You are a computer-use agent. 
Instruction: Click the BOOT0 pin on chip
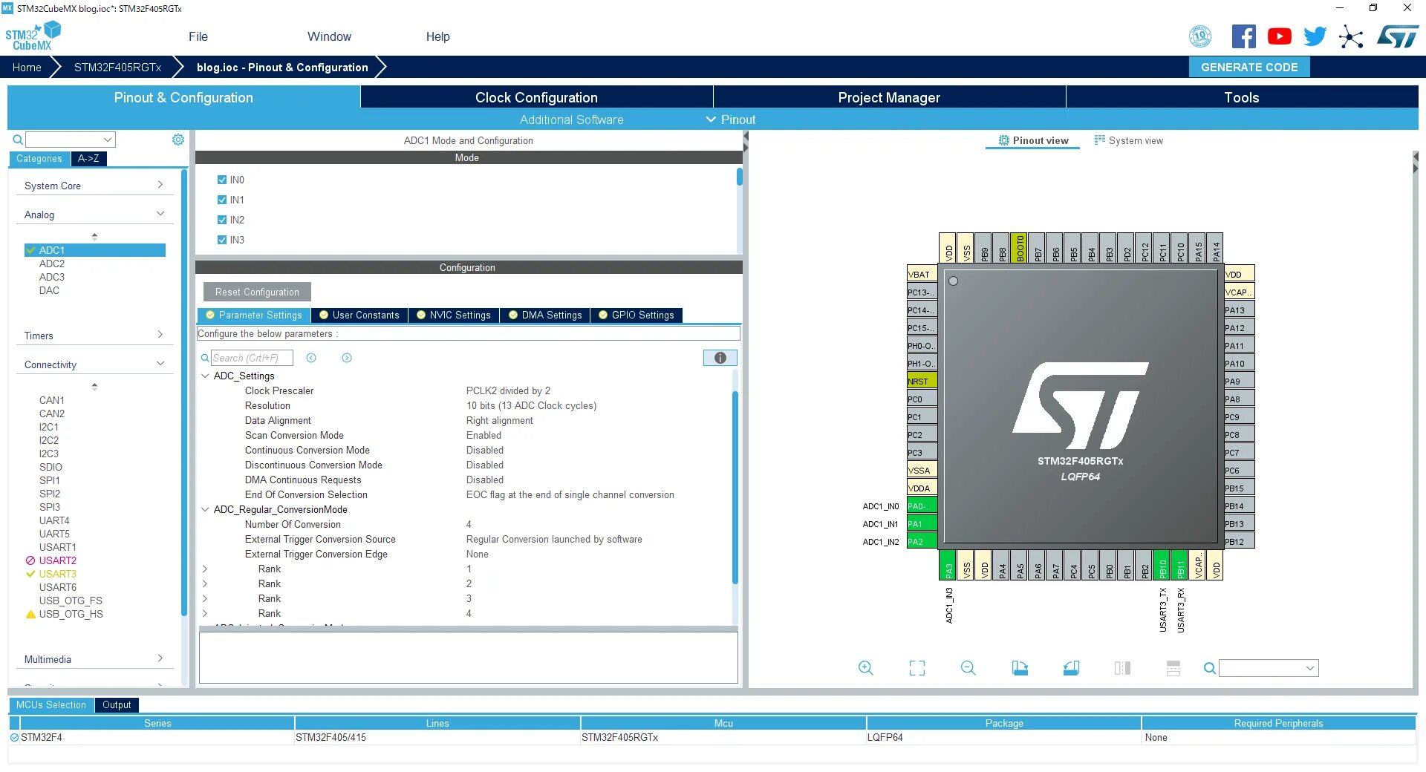[x=1020, y=248]
